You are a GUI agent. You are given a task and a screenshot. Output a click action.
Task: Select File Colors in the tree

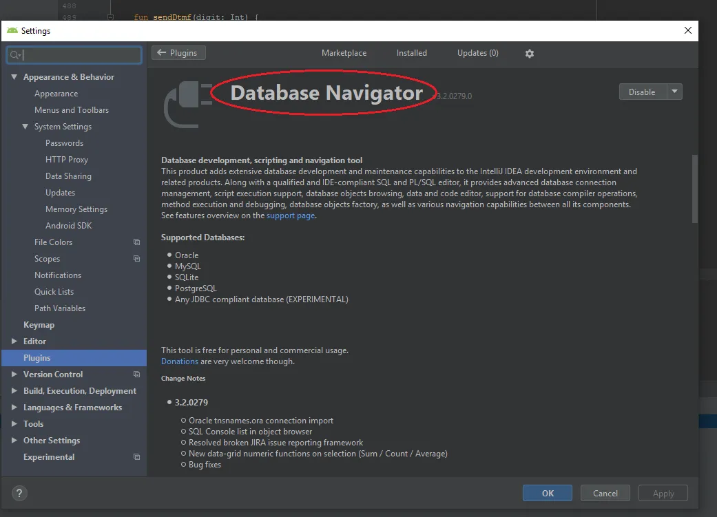pyautogui.click(x=54, y=242)
